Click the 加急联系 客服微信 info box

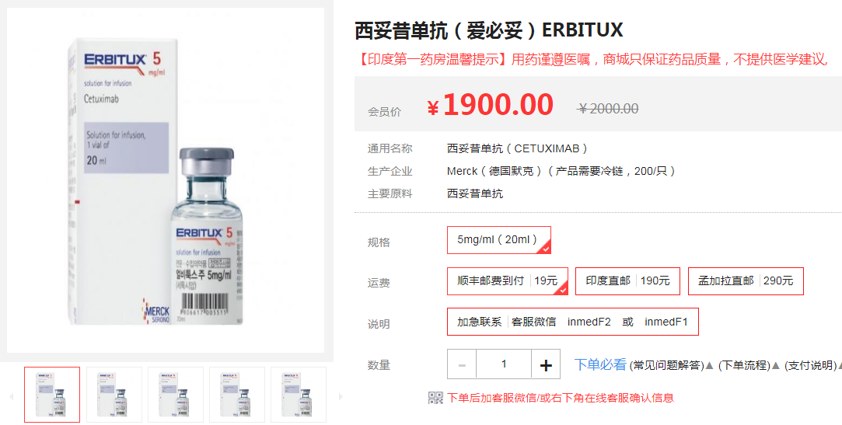coord(573,322)
